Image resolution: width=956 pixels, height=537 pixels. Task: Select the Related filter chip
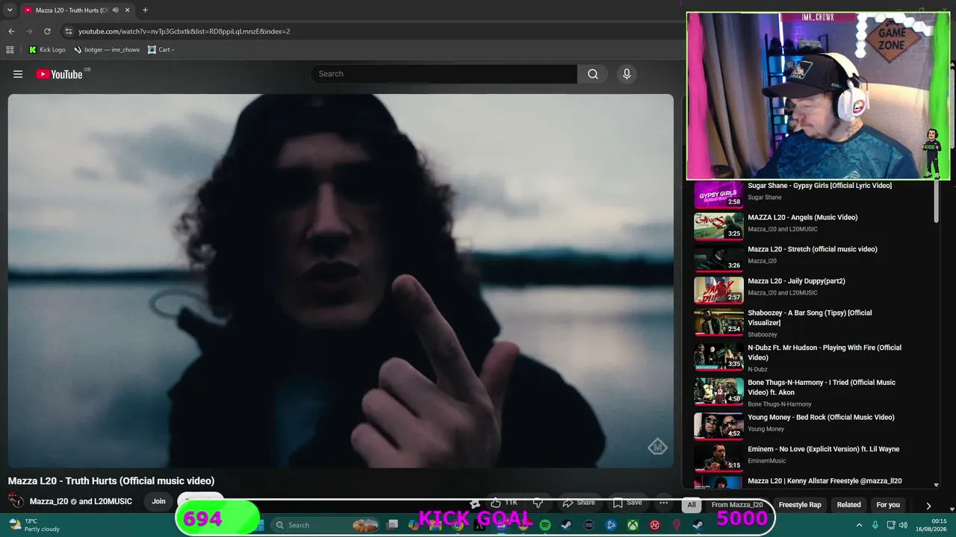click(848, 505)
